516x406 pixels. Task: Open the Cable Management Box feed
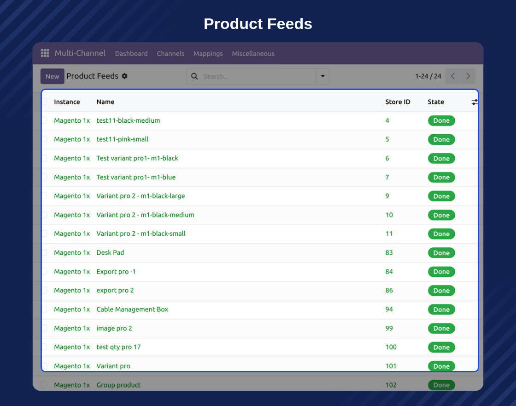(x=132, y=310)
